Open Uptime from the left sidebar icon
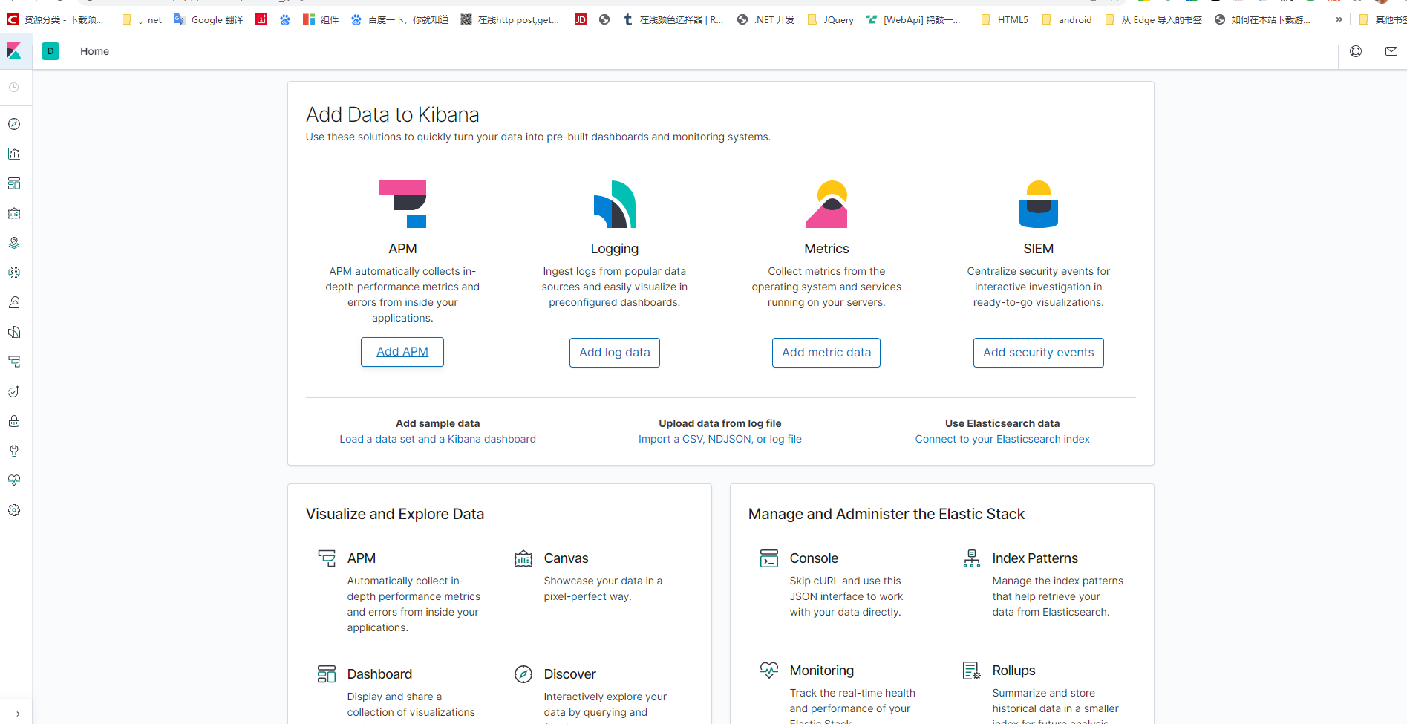 pyautogui.click(x=14, y=391)
